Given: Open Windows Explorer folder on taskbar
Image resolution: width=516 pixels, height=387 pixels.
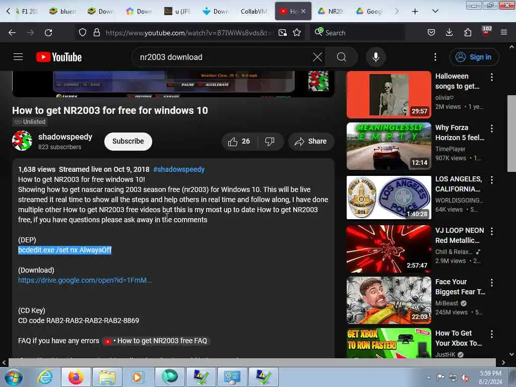Looking at the screenshot, I should pyautogui.click(x=107, y=377).
